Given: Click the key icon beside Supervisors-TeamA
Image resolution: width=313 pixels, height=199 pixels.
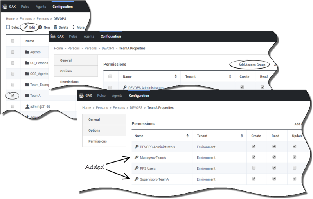Looking at the screenshot, I should [x=136, y=179].
